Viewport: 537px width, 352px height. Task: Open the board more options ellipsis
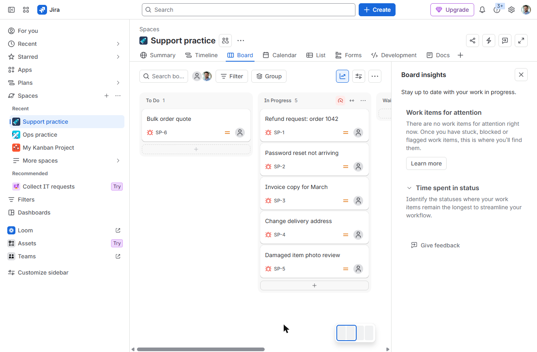click(375, 76)
